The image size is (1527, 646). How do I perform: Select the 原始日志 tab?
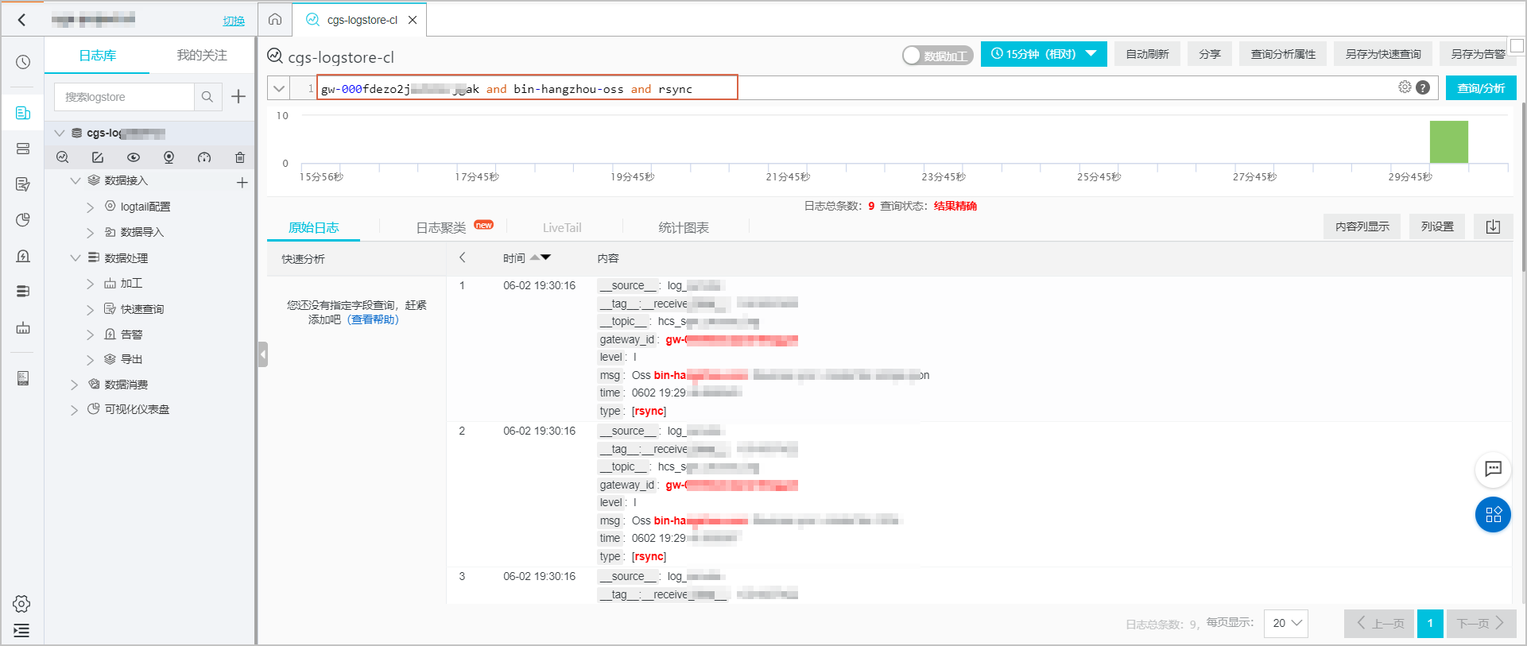313,227
